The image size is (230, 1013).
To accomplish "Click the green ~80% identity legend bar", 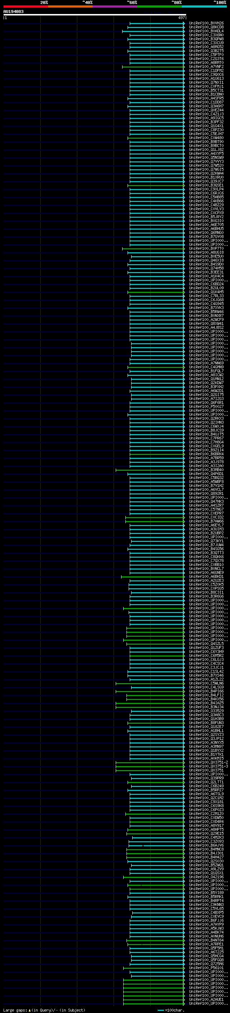I will [160, 6].
